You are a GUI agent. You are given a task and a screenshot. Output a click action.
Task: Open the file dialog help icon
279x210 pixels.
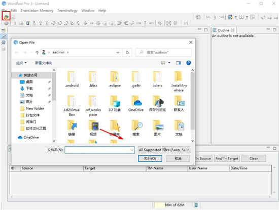(188, 63)
